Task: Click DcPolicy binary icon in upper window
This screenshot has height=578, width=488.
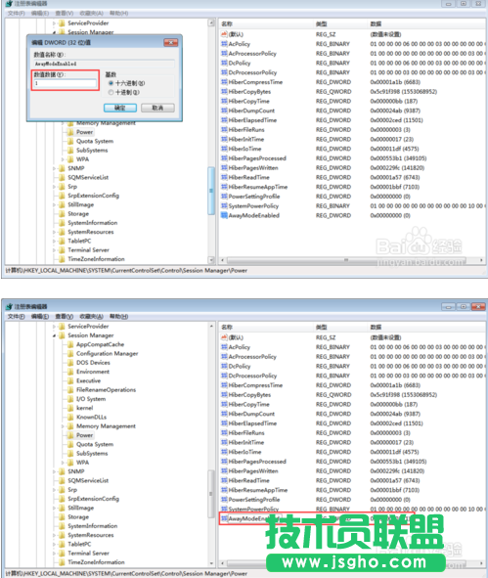Action: pos(224,63)
